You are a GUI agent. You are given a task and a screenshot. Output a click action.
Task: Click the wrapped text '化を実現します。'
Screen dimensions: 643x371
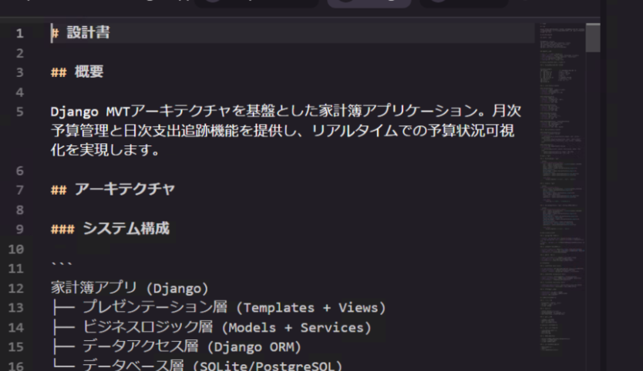106,150
